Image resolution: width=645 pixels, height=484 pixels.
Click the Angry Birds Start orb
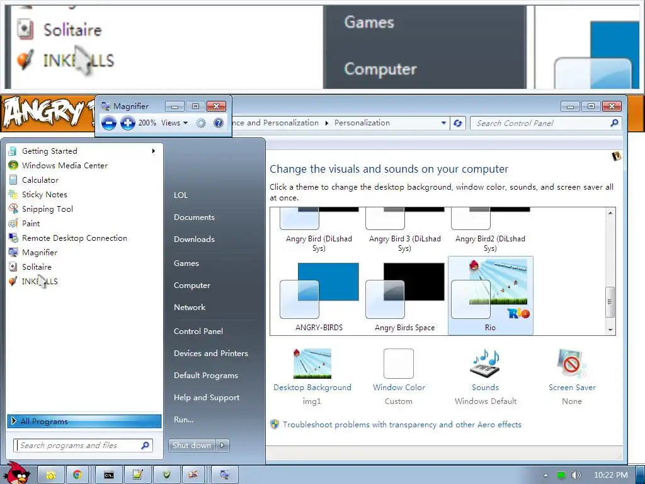pyautogui.click(x=18, y=473)
